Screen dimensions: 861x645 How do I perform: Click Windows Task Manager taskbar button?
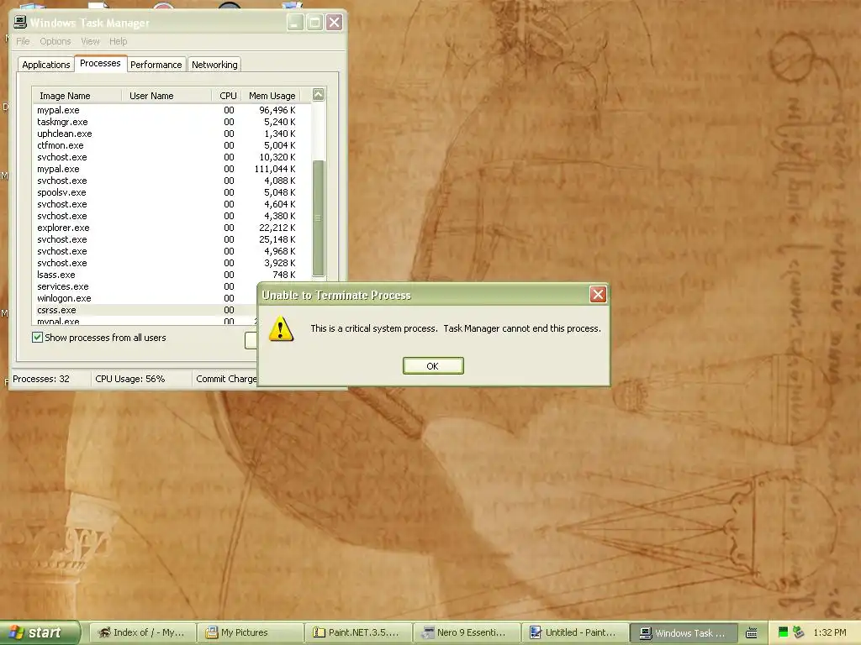tap(683, 632)
